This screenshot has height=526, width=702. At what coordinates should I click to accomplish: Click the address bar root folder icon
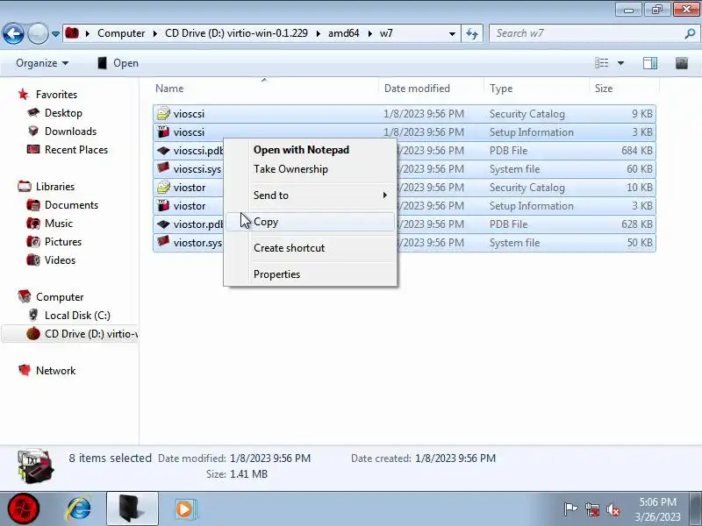[x=72, y=33]
